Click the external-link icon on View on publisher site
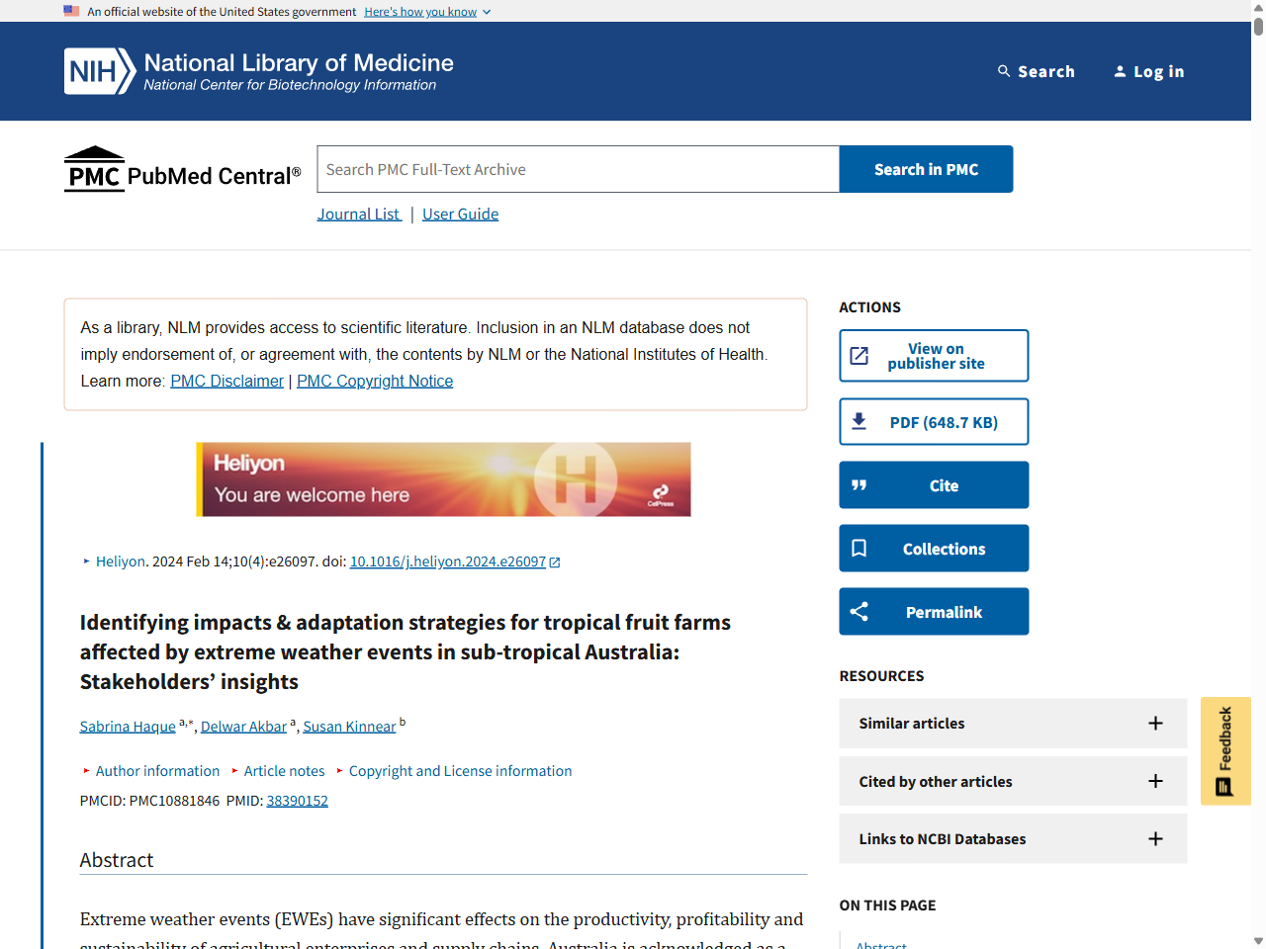The height and width of the screenshot is (949, 1266). [859, 356]
